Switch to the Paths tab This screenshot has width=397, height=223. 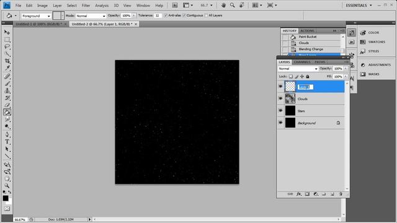coord(320,62)
